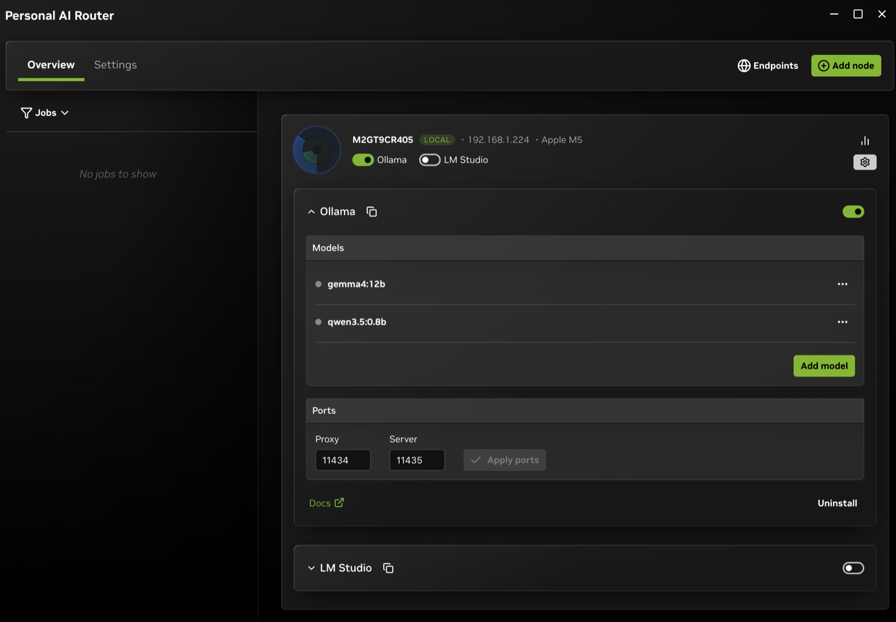Click the Models section header
The width and height of the screenshot is (896, 622).
584,248
